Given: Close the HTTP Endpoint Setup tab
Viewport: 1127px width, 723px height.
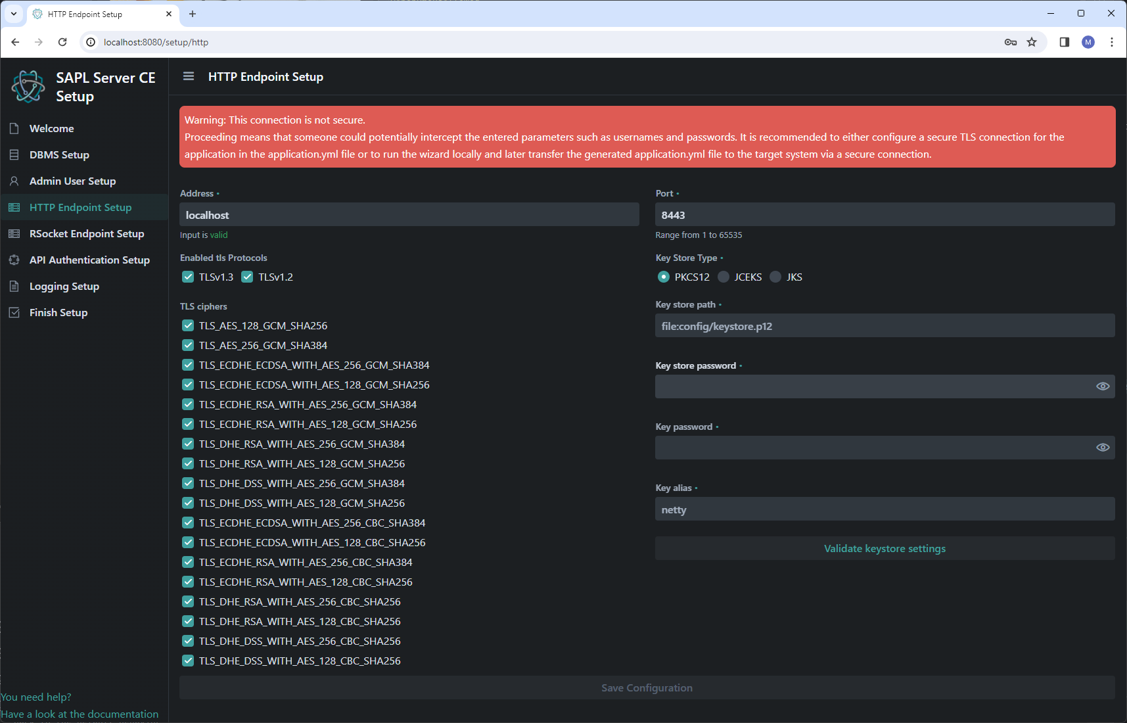Looking at the screenshot, I should (x=169, y=14).
